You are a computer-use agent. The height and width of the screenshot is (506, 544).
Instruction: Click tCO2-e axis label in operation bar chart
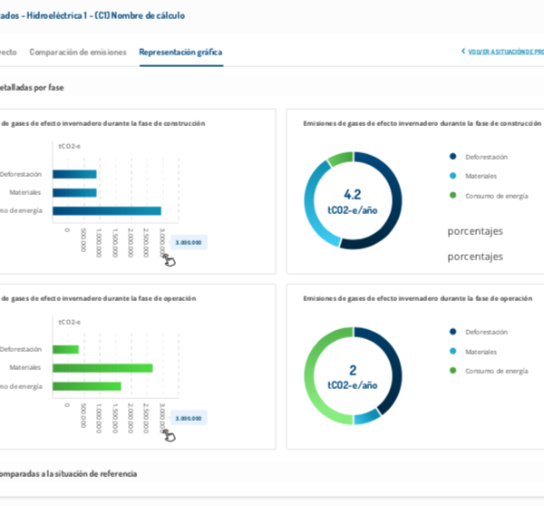[x=70, y=322]
